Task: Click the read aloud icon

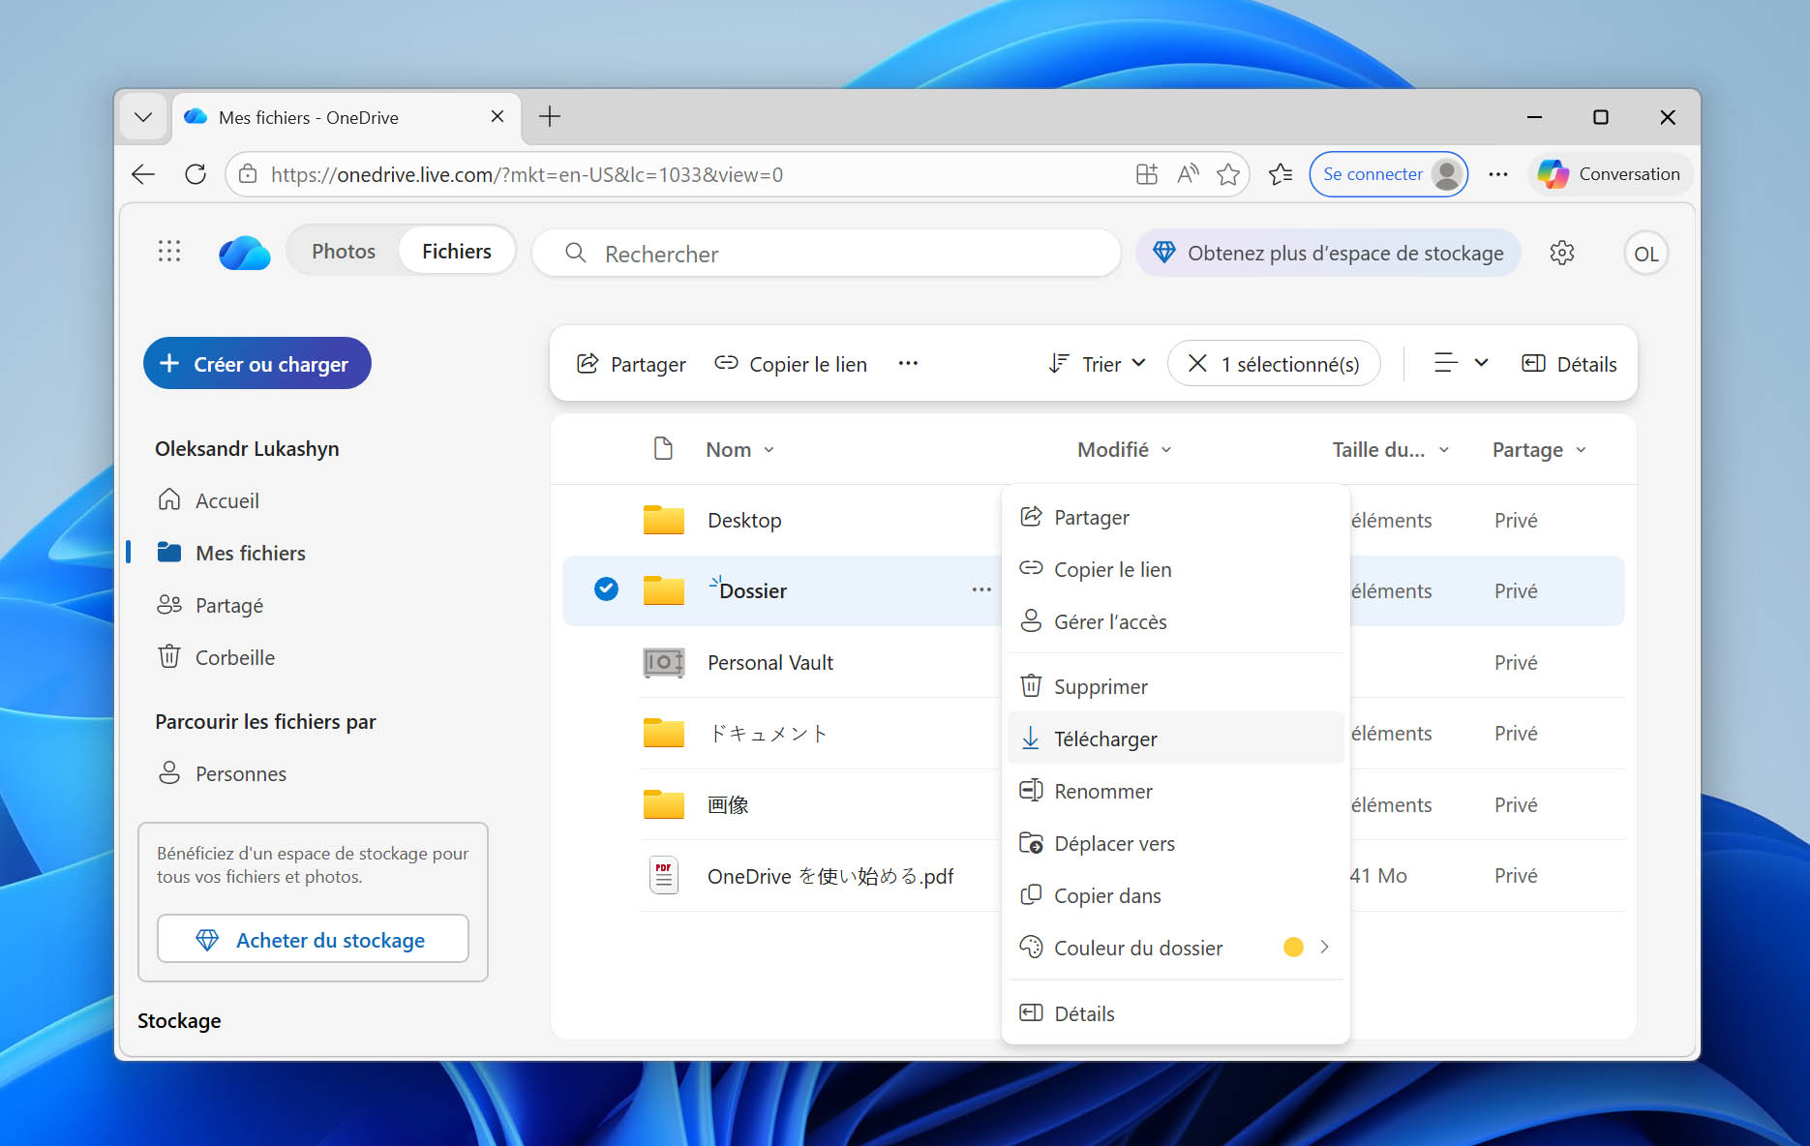Action: [1188, 174]
